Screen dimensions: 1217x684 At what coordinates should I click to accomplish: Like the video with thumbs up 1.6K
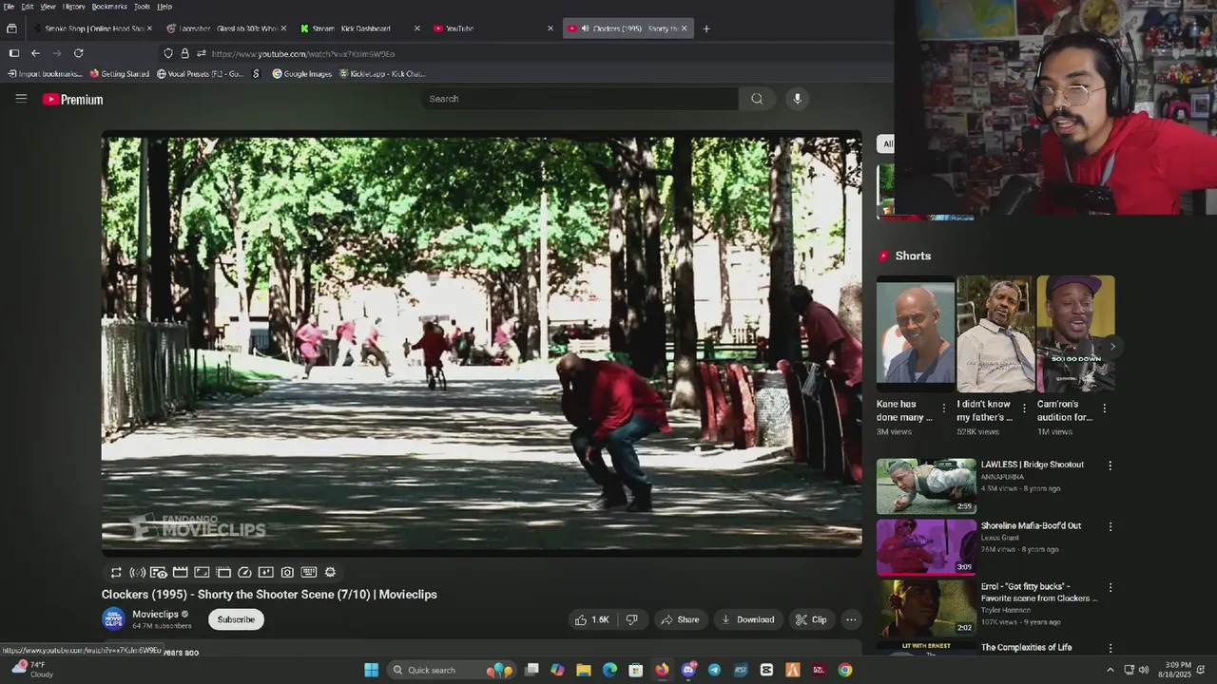tap(591, 619)
